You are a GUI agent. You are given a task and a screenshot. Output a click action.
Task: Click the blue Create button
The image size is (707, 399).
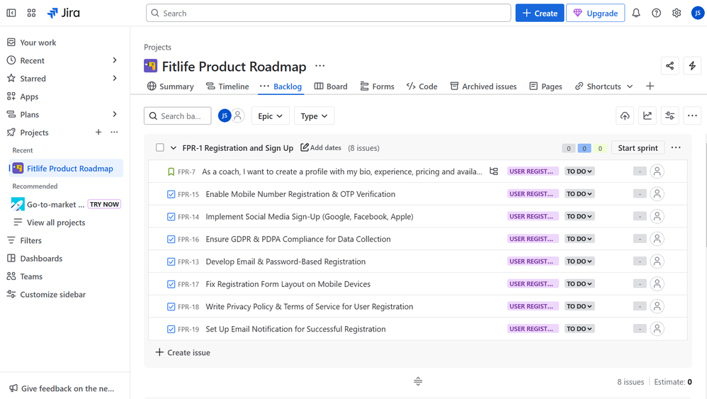(540, 13)
